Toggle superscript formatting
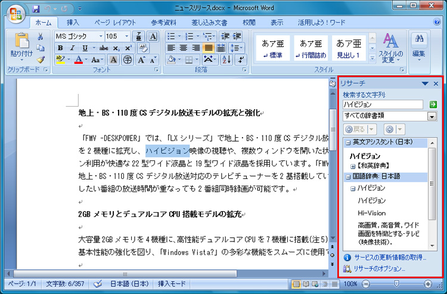 (128, 48)
